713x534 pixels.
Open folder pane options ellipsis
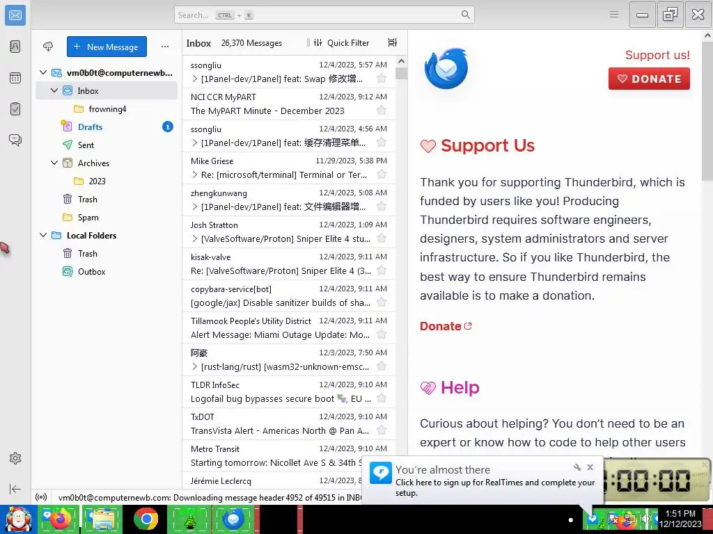click(164, 47)
